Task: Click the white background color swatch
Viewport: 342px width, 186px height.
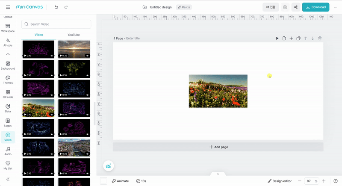Action: coord(103,181)
